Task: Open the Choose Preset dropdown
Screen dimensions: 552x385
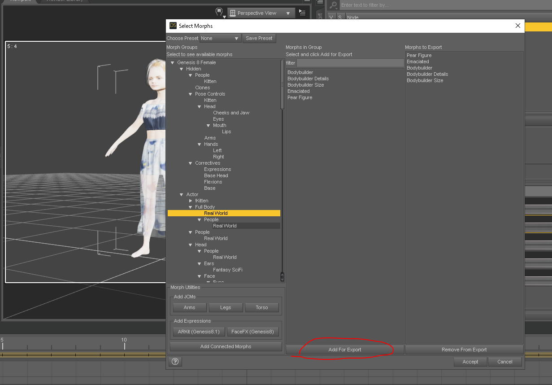Action: point(220,39)
